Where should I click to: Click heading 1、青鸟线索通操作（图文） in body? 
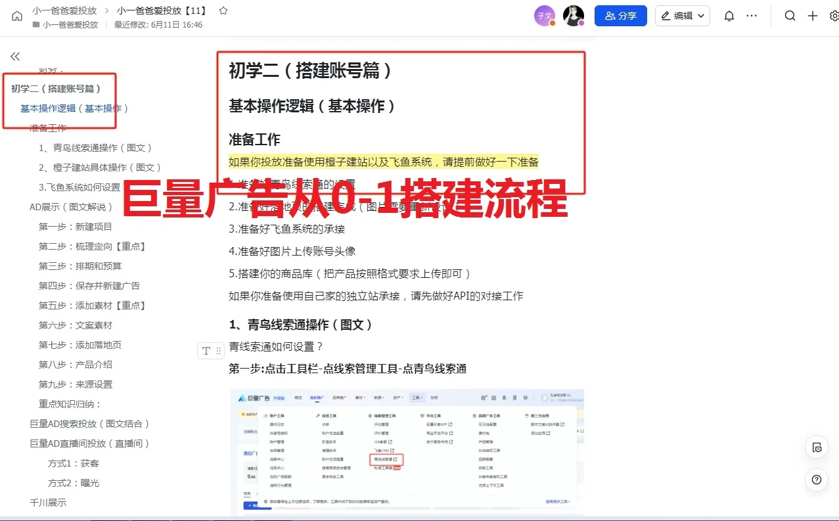302,325
